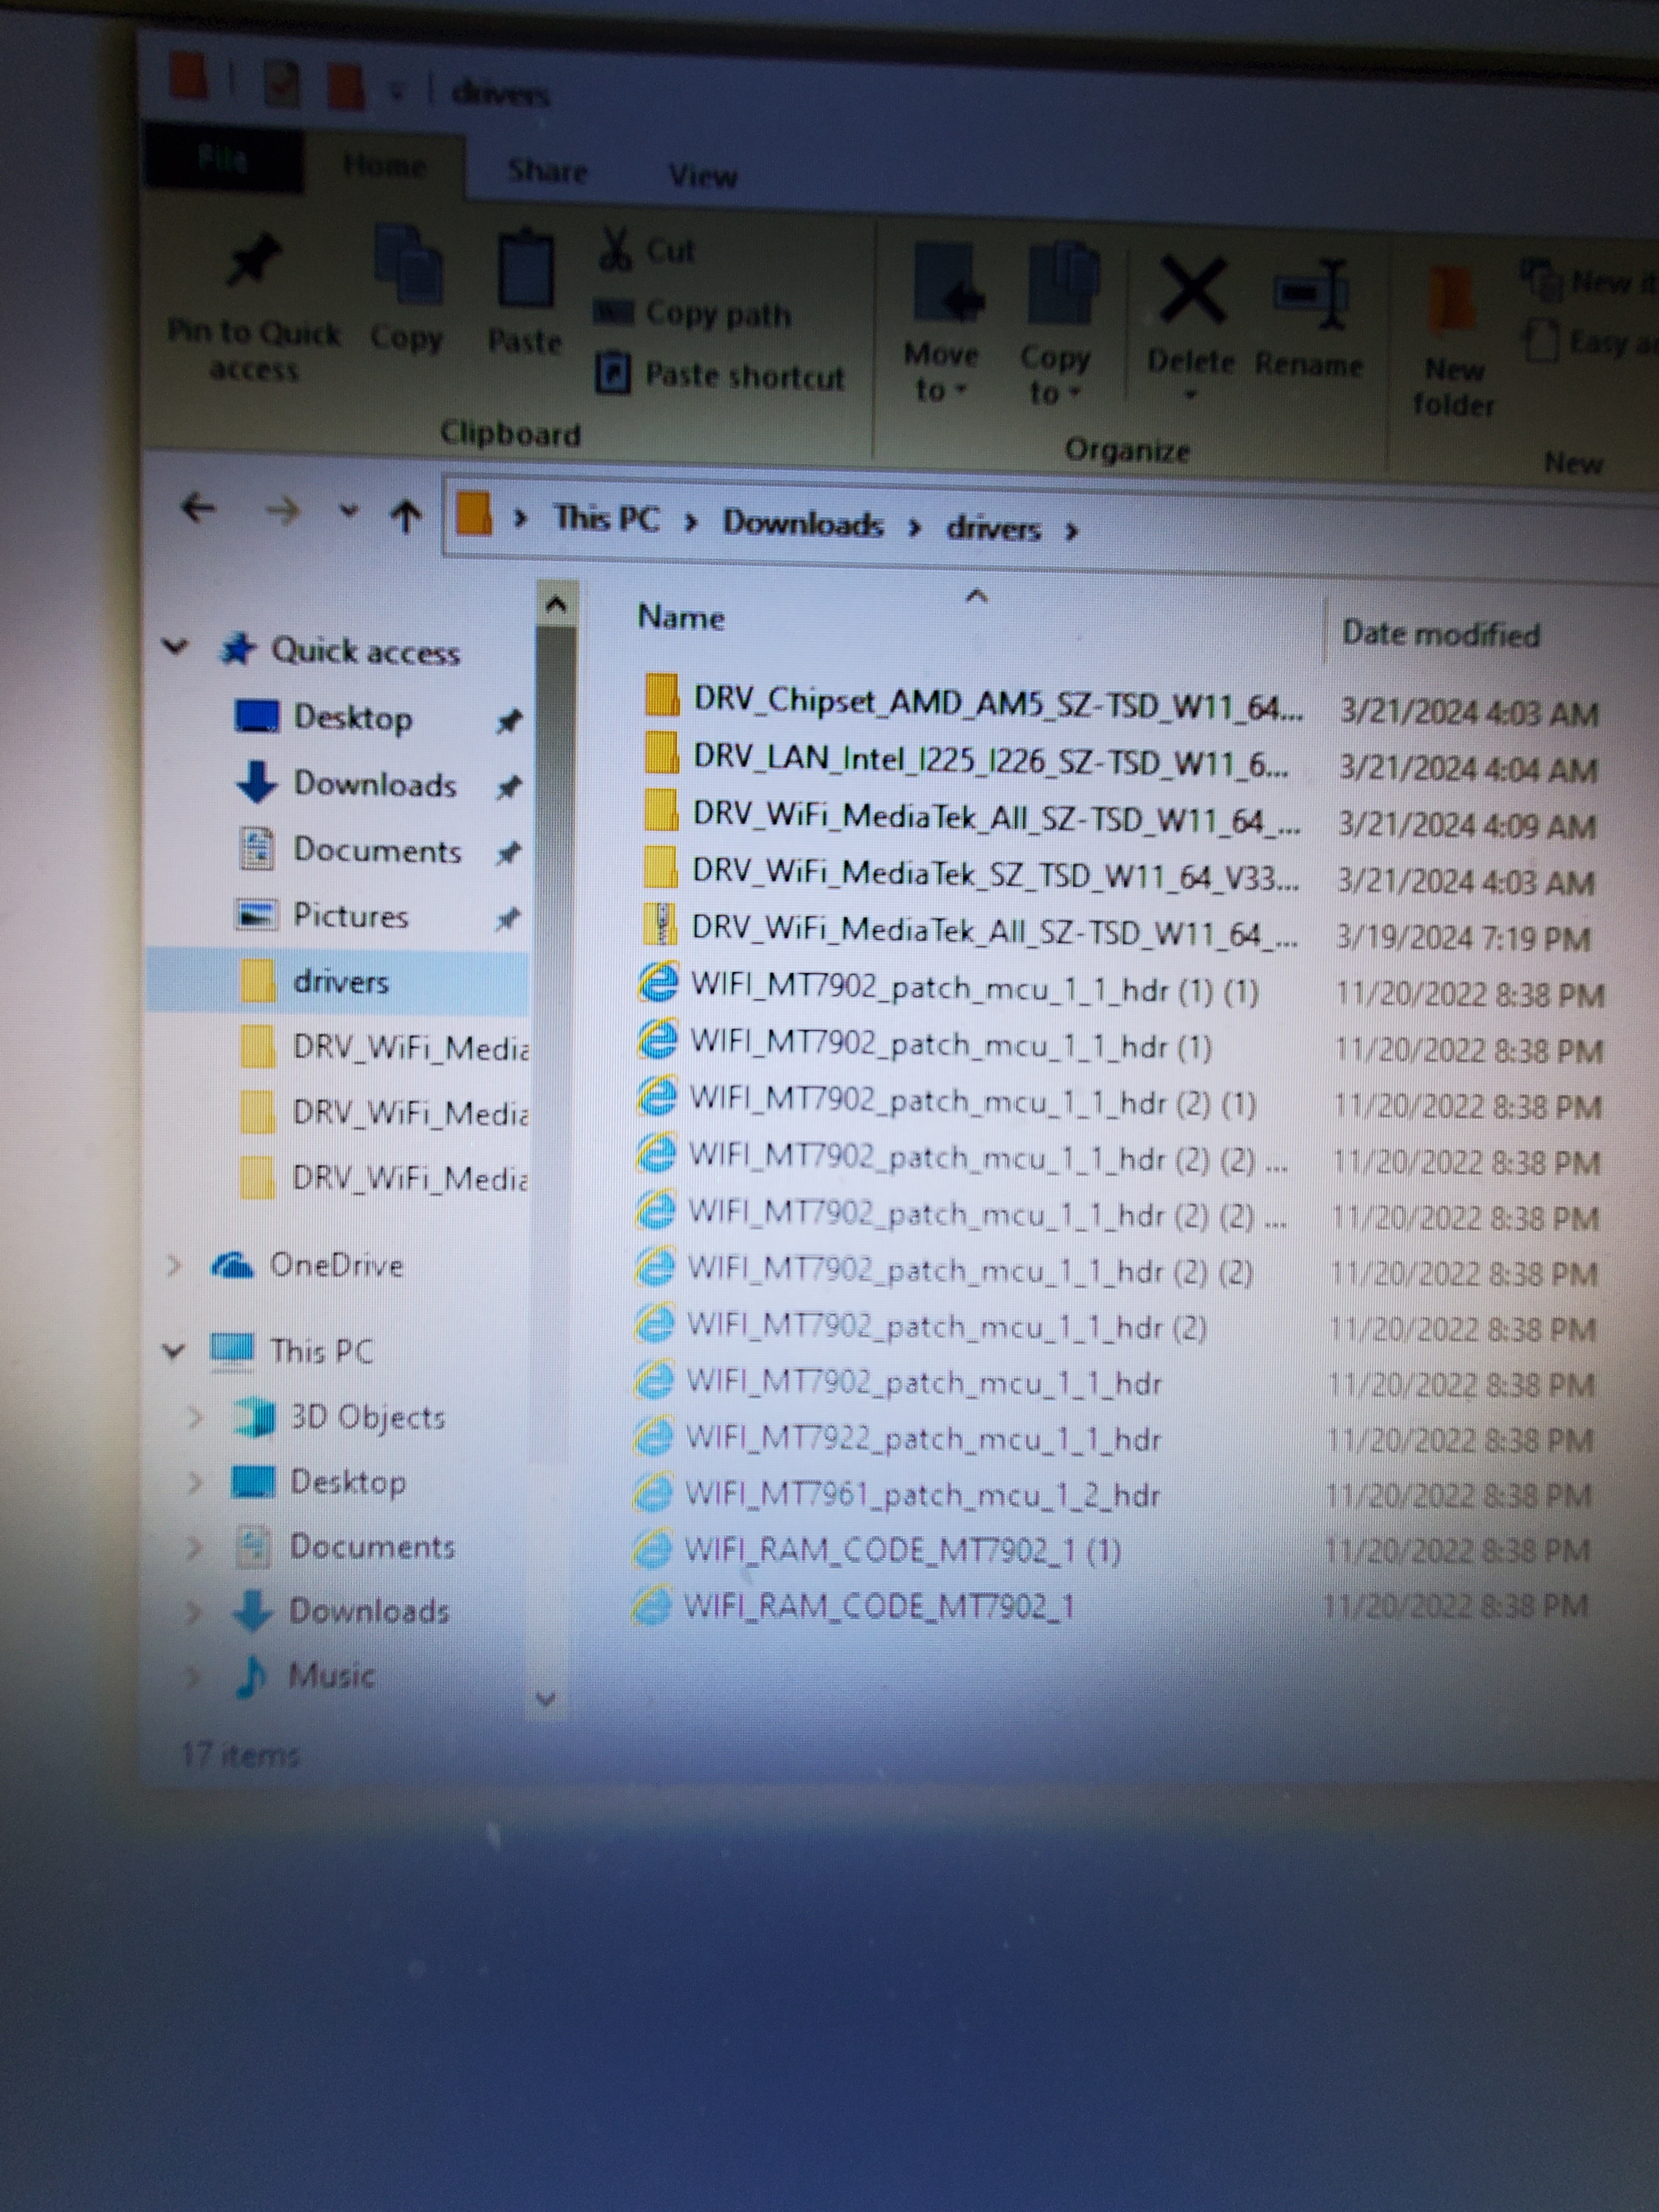Screen dimensions: 1659x2212
Task: Switch to the View ribbon tab
Action: click(x=702, y=176)
